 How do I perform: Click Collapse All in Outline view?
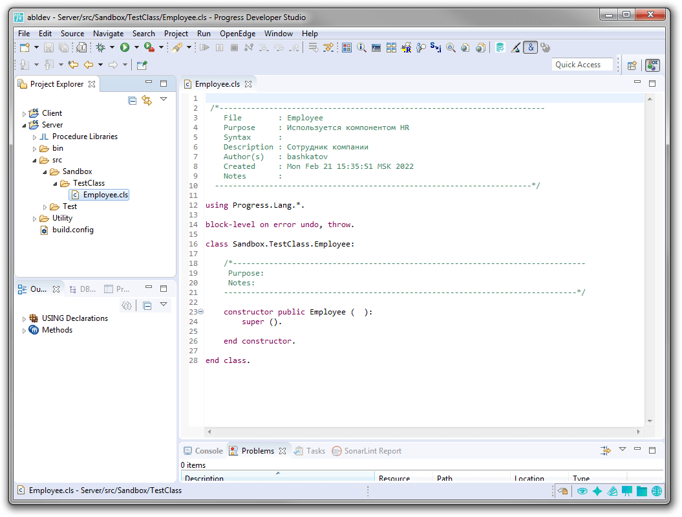click(x=147, y=305)
